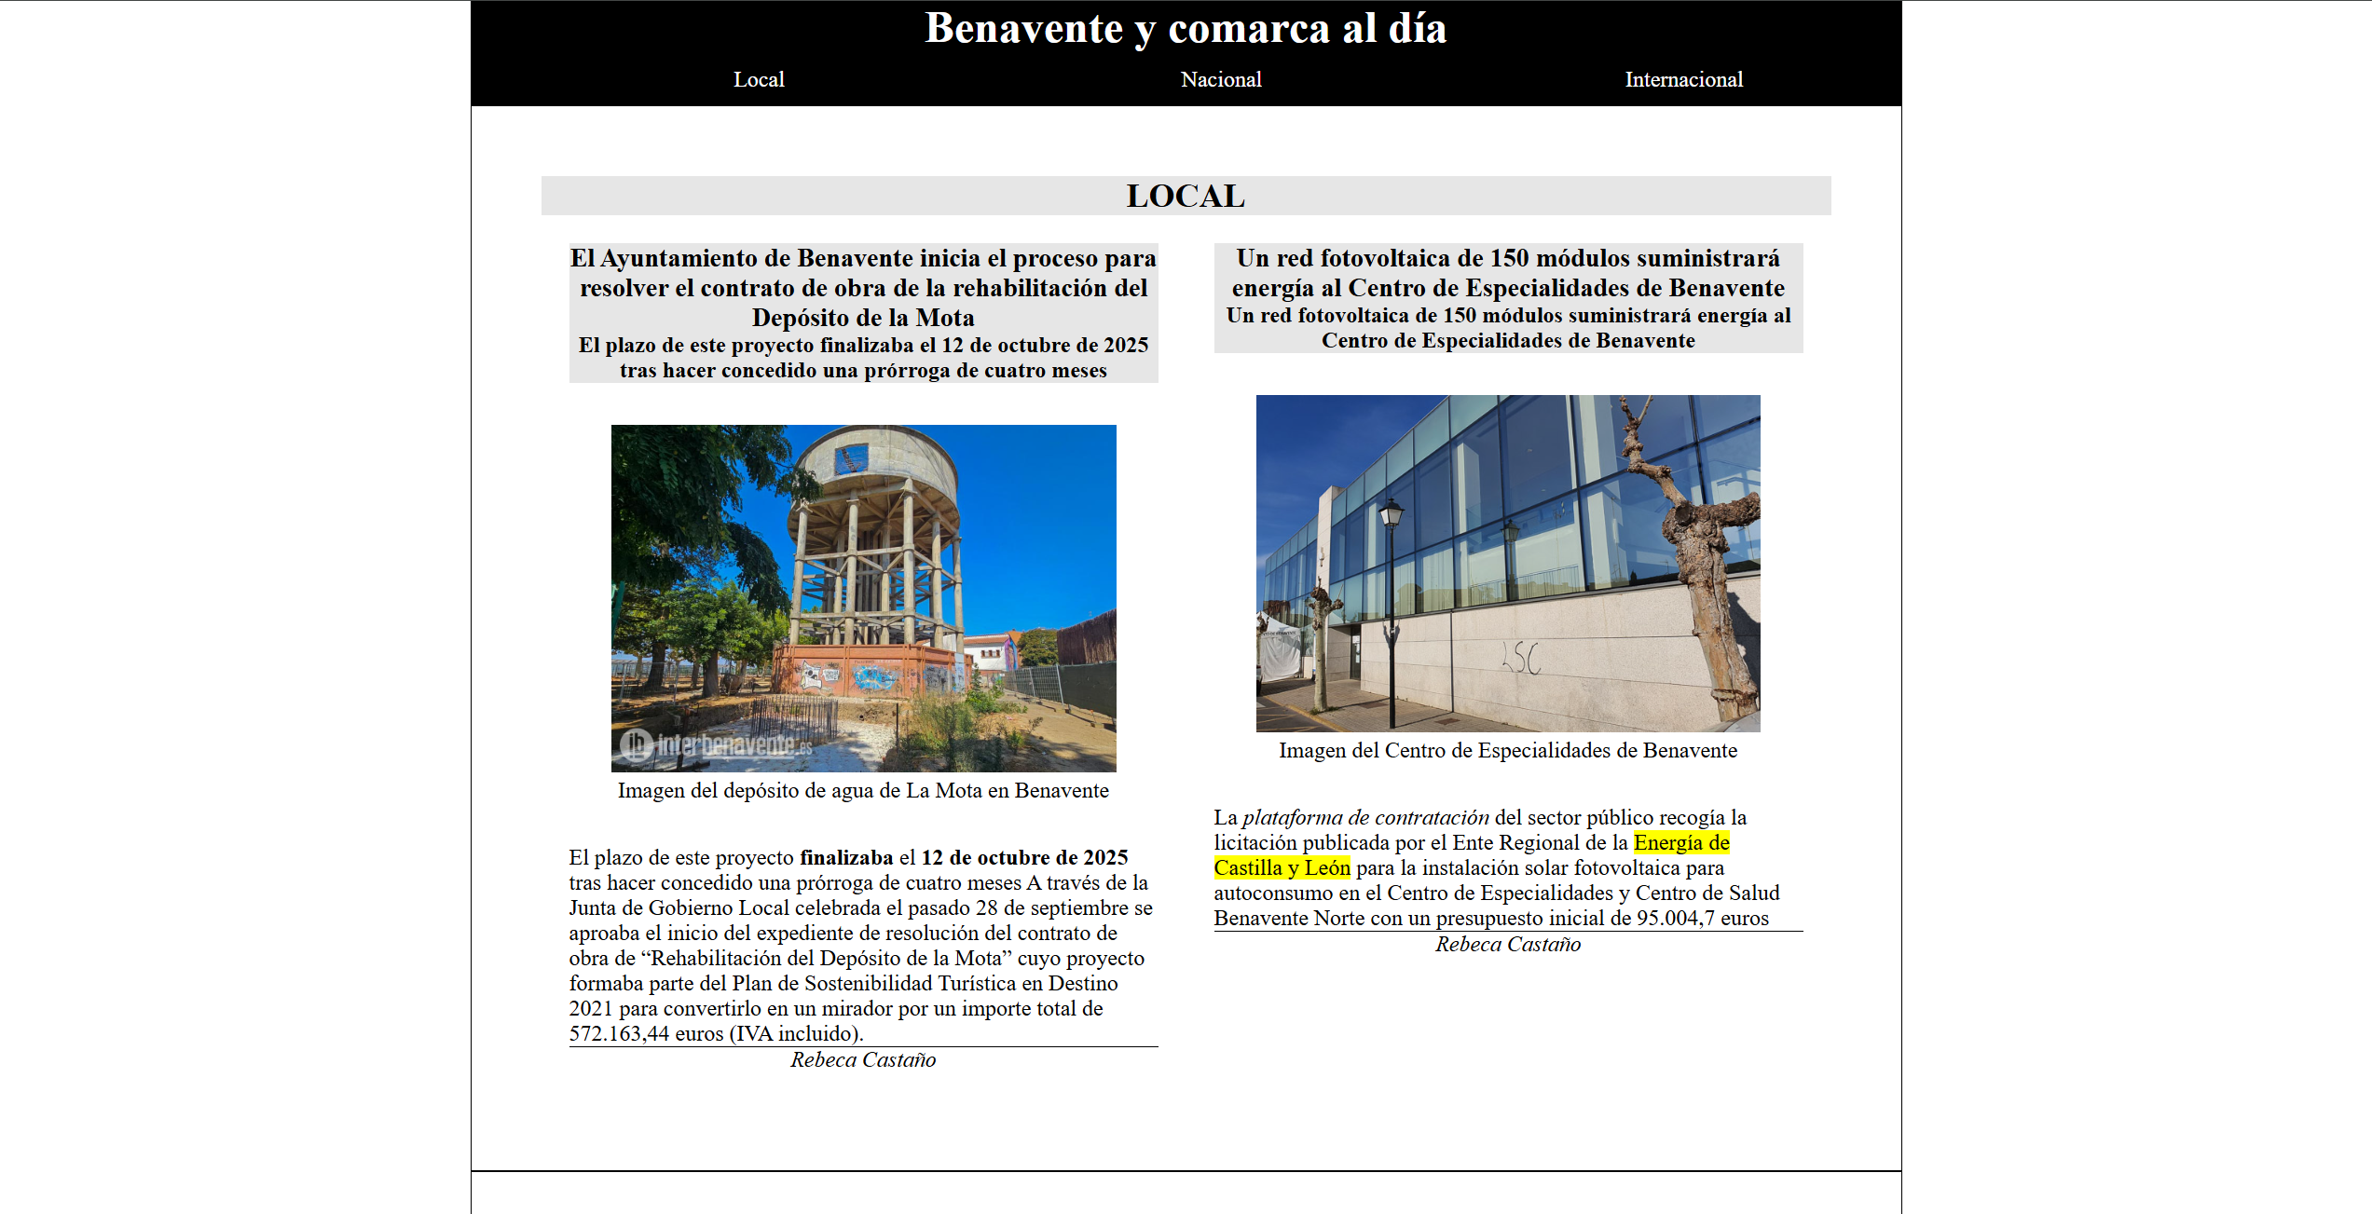Click the bold 'finalizaba' word in article text
Viewport: 2372px width, 1214px height.
[x=846, y=858]
